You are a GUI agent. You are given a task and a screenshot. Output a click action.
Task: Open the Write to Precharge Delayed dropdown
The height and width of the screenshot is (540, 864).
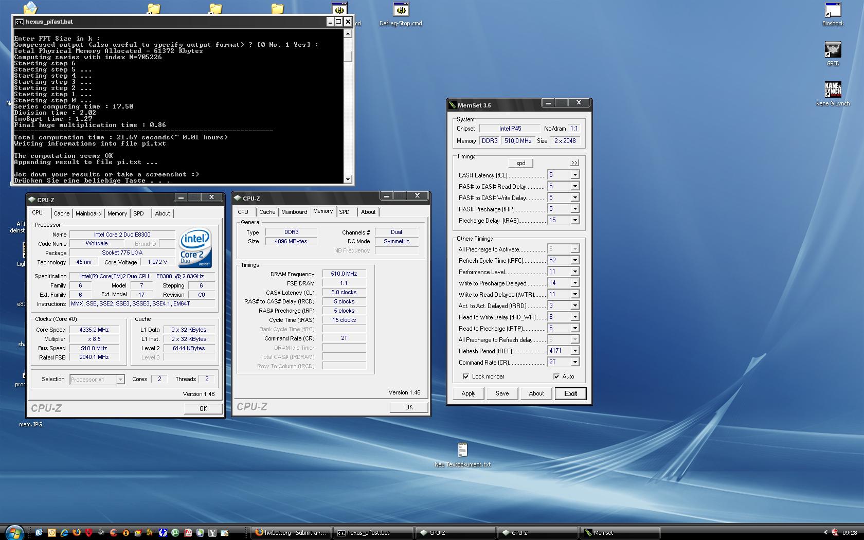click(574, 283)
